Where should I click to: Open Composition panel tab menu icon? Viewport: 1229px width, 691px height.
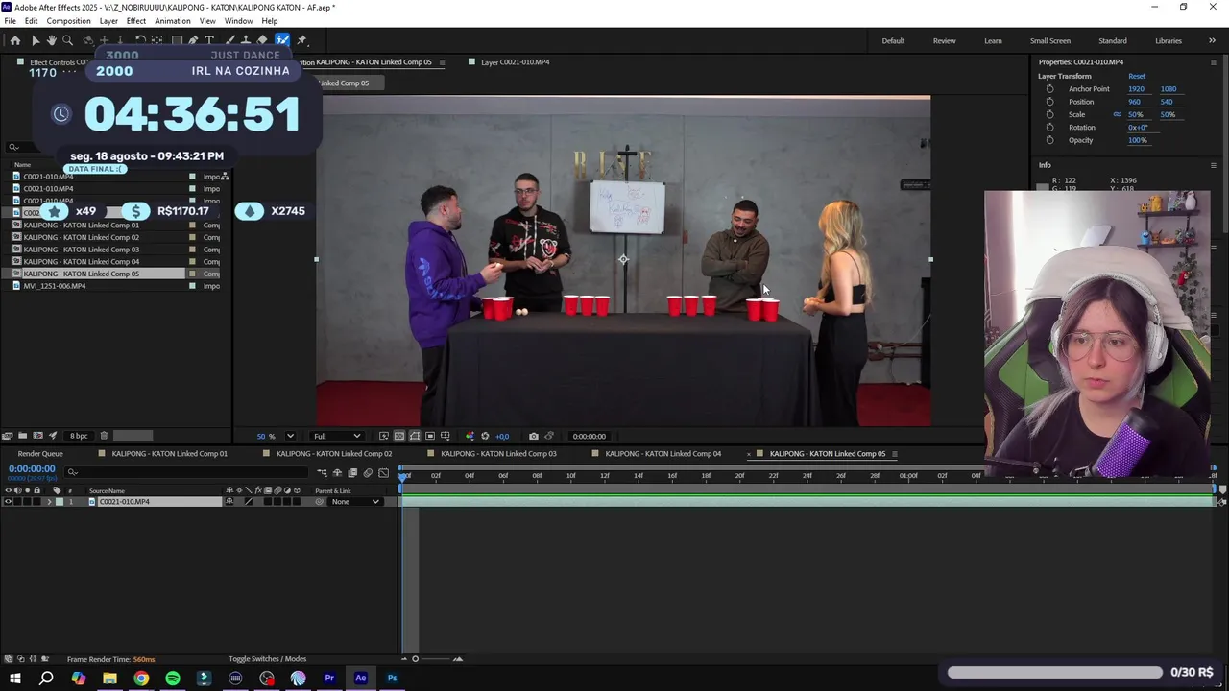click(442, 62)
